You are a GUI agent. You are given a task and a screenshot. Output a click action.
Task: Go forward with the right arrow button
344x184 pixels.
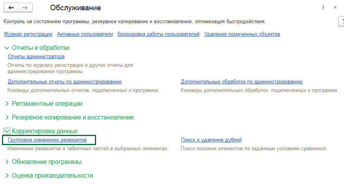(x=26, y=8)
